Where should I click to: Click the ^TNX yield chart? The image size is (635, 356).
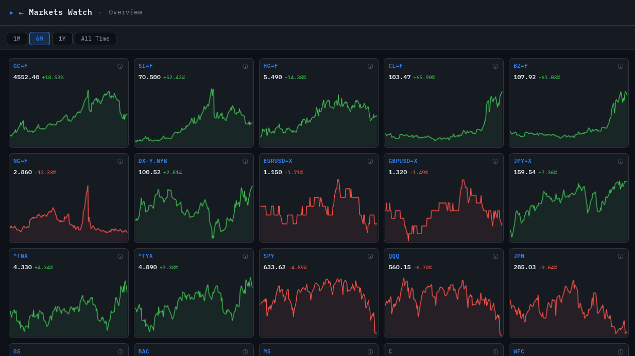click(x=68, y=306)
